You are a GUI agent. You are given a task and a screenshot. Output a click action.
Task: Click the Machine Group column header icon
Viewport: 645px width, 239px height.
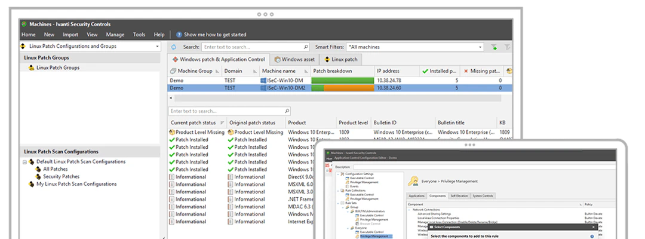pyautogui.click(x=173, y=71)
